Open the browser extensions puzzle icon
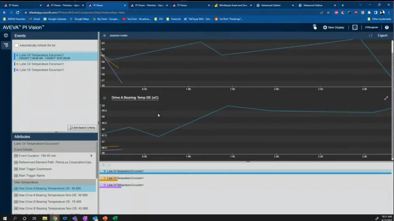394x221 pixels. click(369, 12)
